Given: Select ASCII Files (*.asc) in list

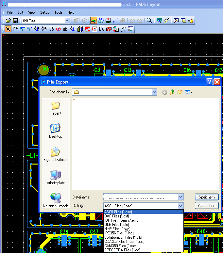Looking at the screenshot, I should point(144,212).
